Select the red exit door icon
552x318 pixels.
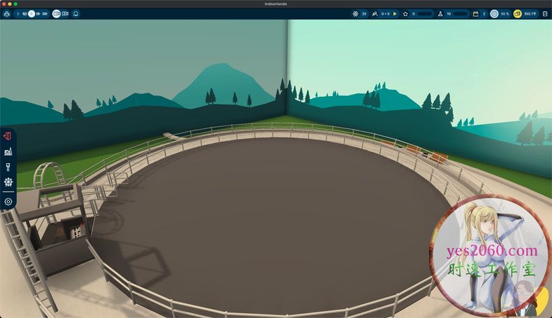pos(8,136)
